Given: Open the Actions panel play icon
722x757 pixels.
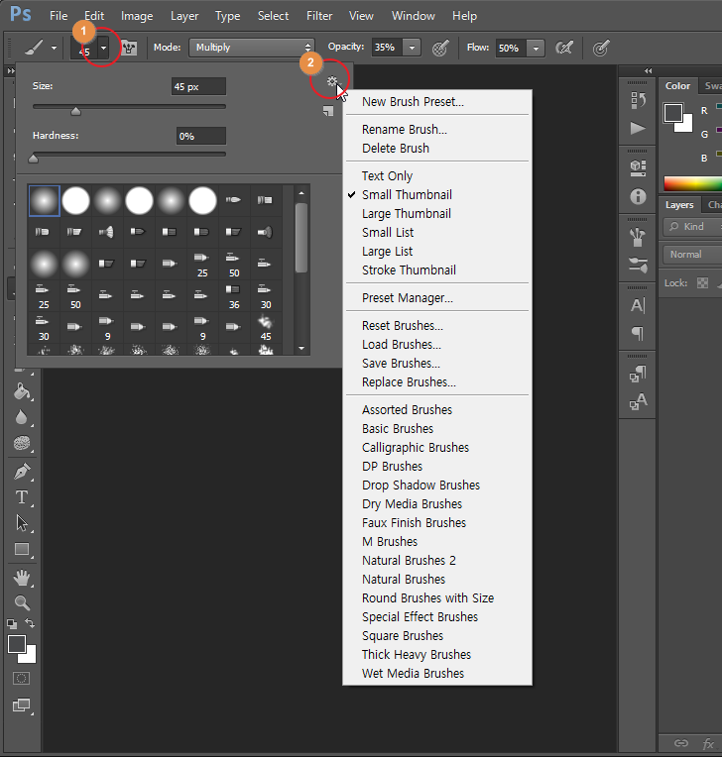Looking at the screenshot, I should [639, 128].
